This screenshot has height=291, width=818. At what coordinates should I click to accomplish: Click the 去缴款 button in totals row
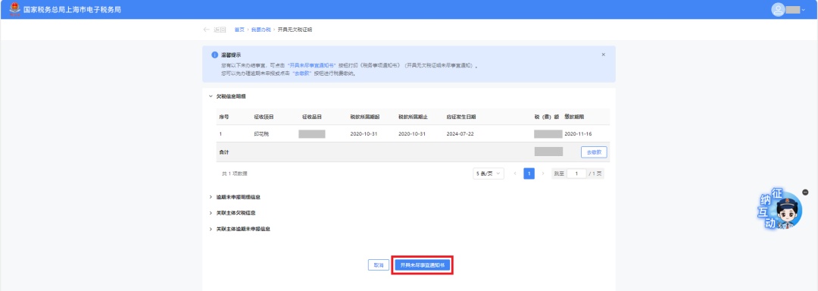(x=594, y=152)
